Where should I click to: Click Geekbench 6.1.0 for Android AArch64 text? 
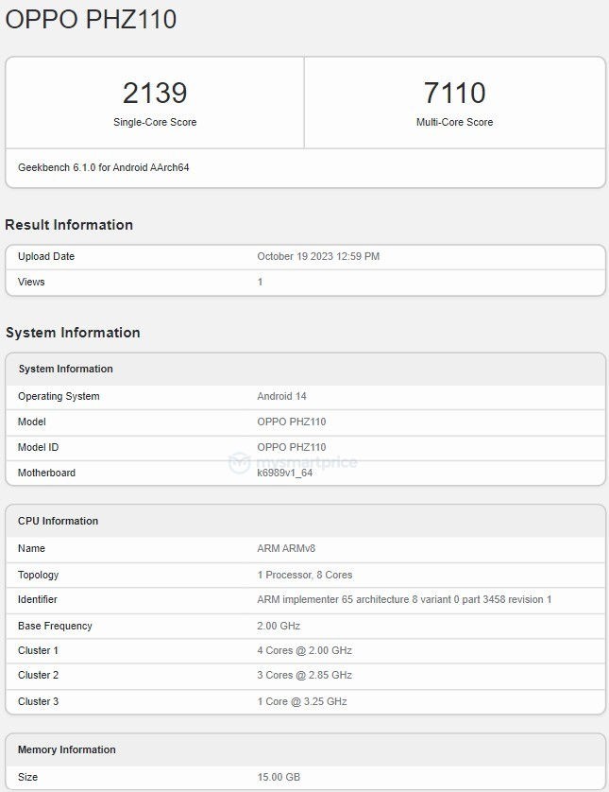click(104, 167)
